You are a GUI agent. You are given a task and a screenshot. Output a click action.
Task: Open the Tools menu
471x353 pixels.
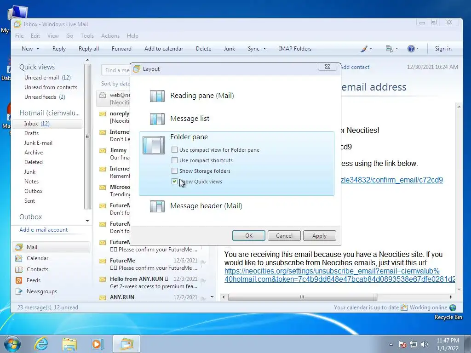point(87,36)
